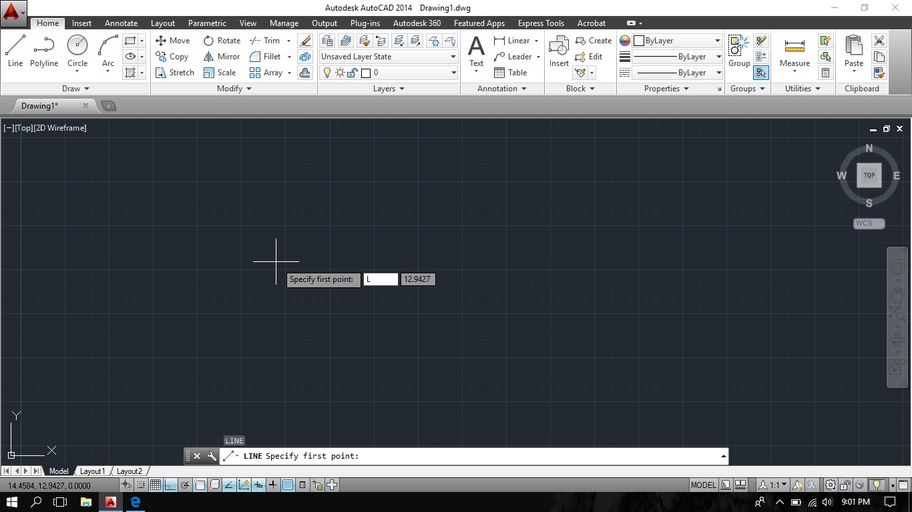Open the object color ByLayer dropdown
The height and width of the screenshot is (512, 912).
[674, 40]
